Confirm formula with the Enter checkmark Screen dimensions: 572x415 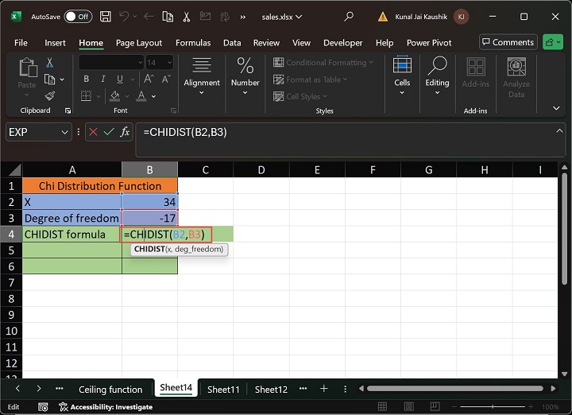click(x=109, y=132)
